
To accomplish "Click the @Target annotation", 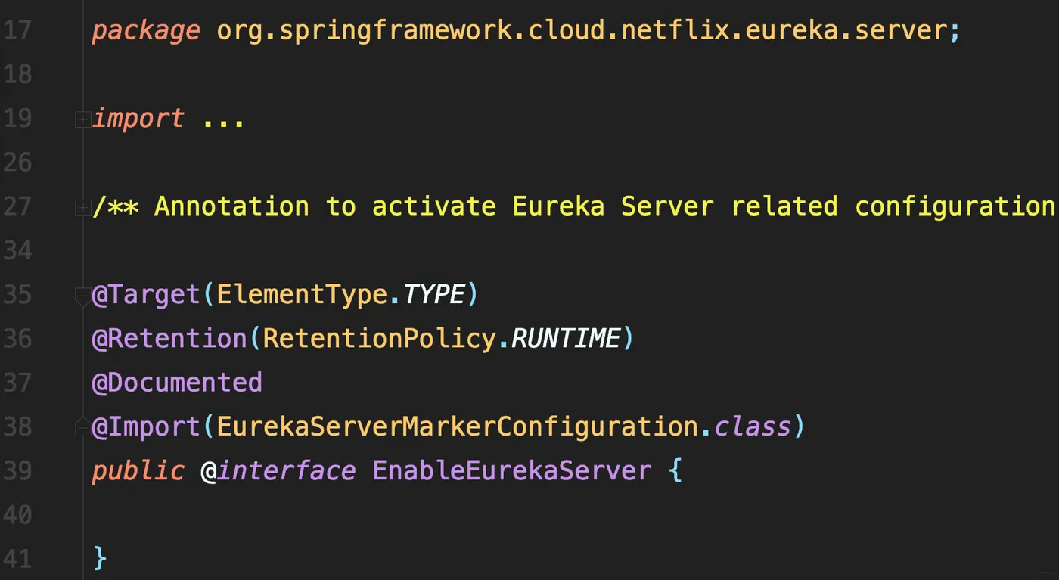I will point(147,295).
